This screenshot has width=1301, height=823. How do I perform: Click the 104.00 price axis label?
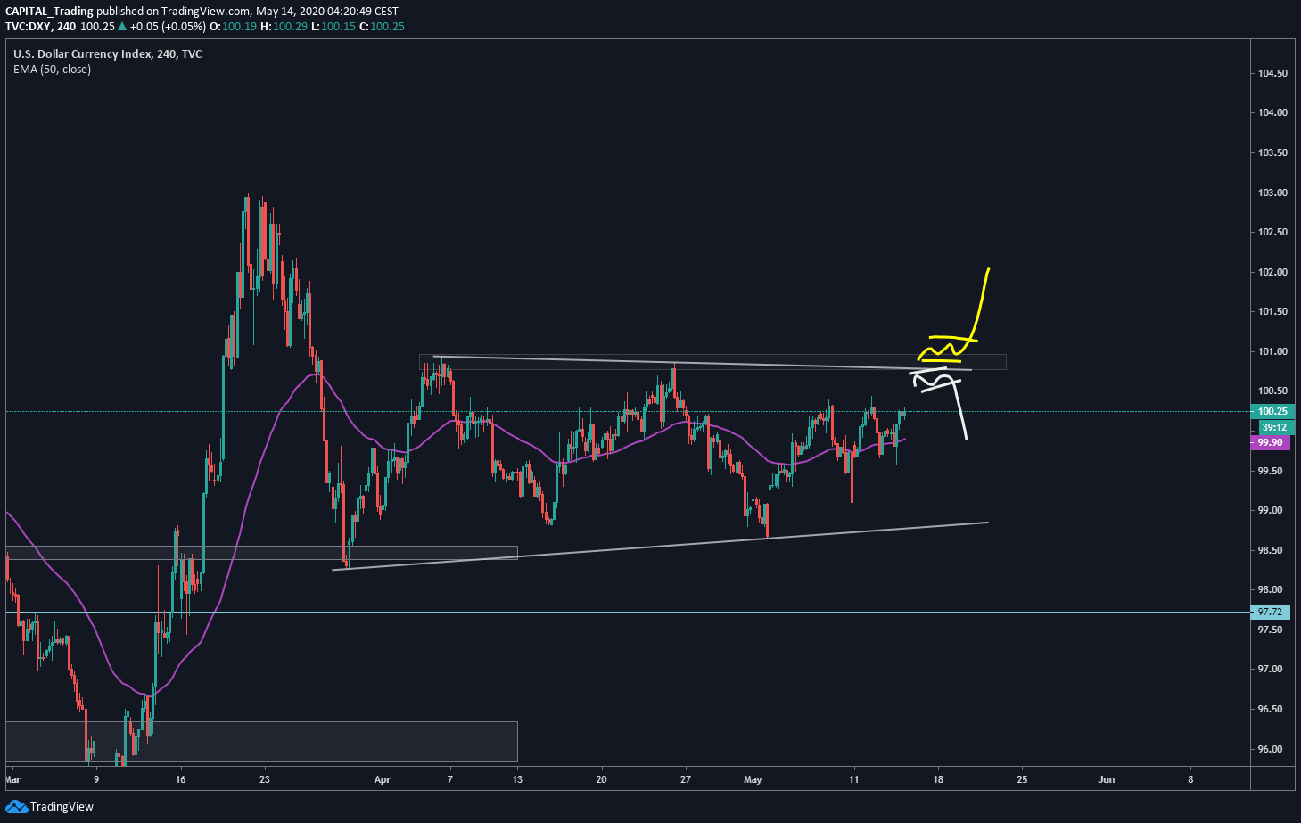(x=1272, y=112)
